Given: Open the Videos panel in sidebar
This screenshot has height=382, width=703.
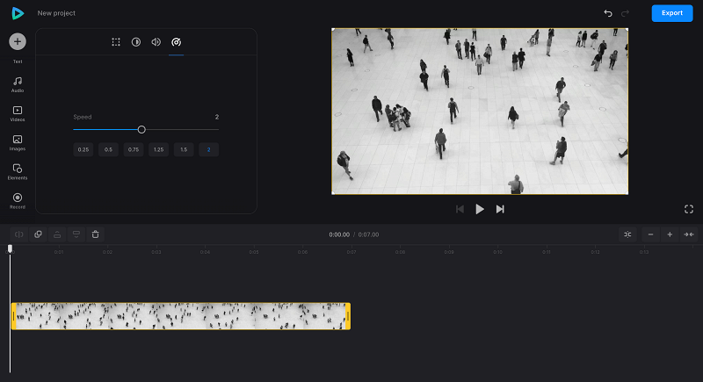Looking at the screenshot, I should tap(18, 114).
